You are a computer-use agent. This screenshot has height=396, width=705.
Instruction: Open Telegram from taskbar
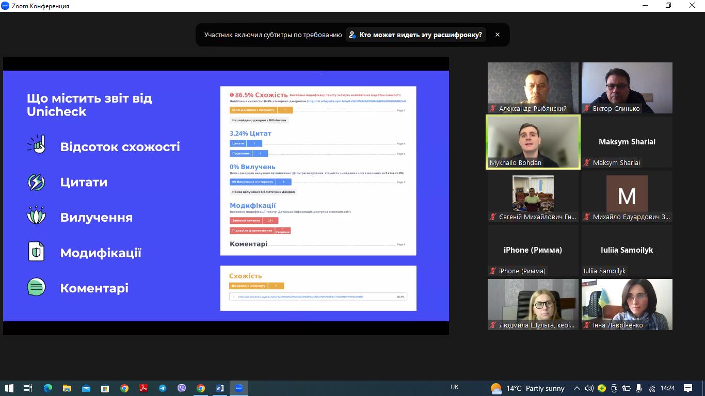click(162, 388)
